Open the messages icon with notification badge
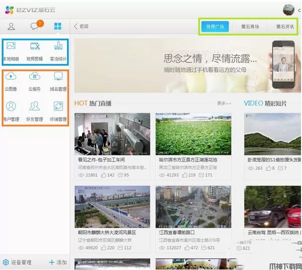This screenshot has width=302, height=270. (x=35, y=26)
